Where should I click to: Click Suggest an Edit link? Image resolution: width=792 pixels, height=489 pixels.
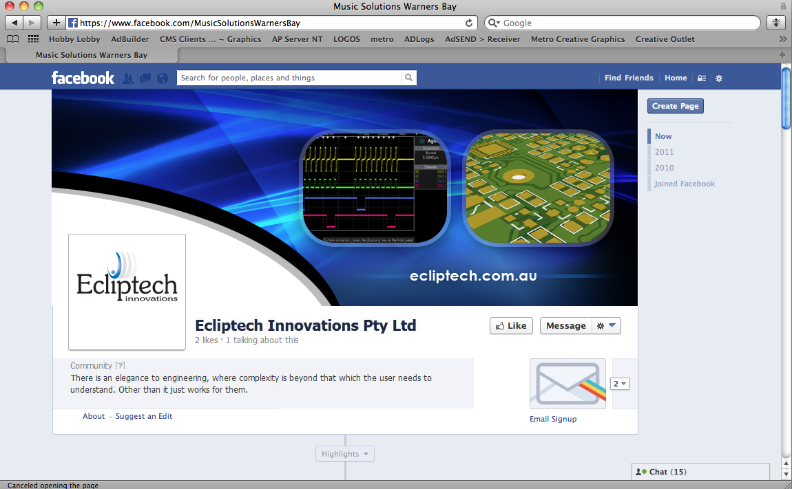point(144,416)
